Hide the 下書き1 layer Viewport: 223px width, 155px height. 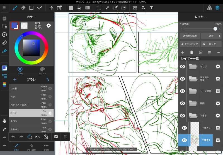(x=184, y=140)
